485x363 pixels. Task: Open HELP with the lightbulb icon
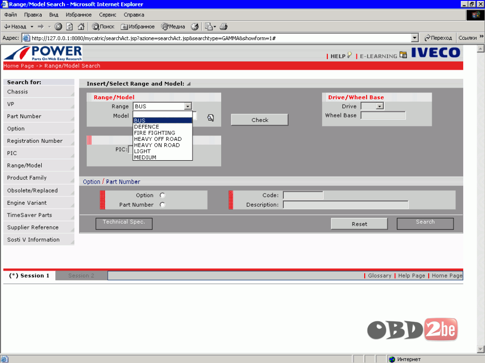coord(350,55)
